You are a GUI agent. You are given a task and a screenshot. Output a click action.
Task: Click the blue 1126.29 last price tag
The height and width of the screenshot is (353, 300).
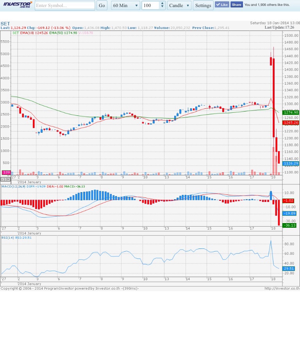pyautogui.click(x=291, y=164)
